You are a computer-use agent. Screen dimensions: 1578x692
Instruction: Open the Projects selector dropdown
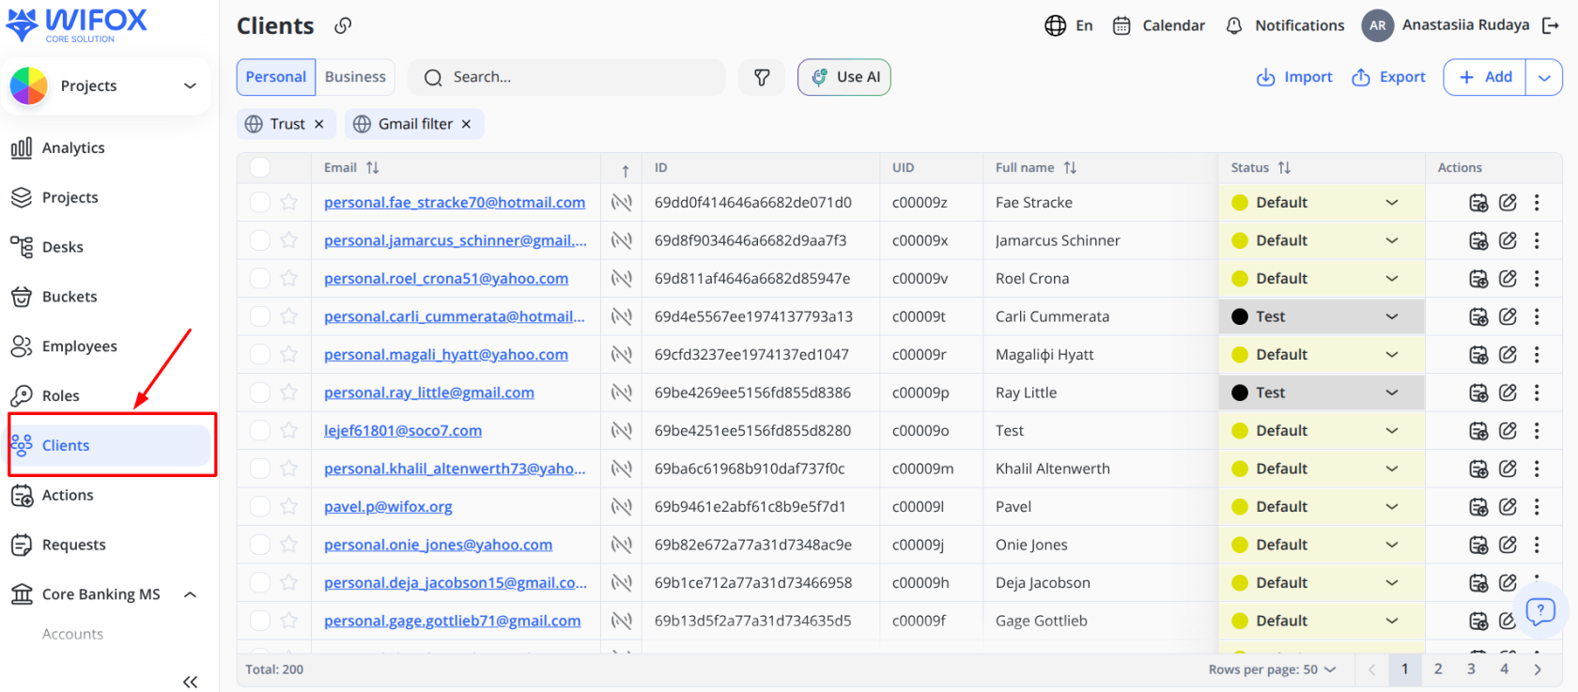click(x=107, y=85)
